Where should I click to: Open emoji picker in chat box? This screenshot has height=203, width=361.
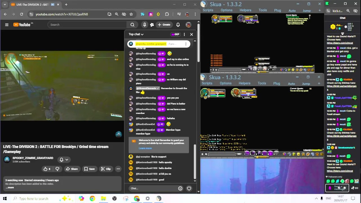(180, 188)
